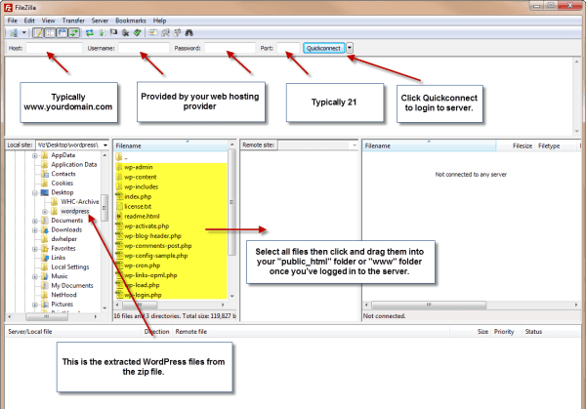Open the Server menu
Viewport: 586px width, 409px height.
(100, 20)
